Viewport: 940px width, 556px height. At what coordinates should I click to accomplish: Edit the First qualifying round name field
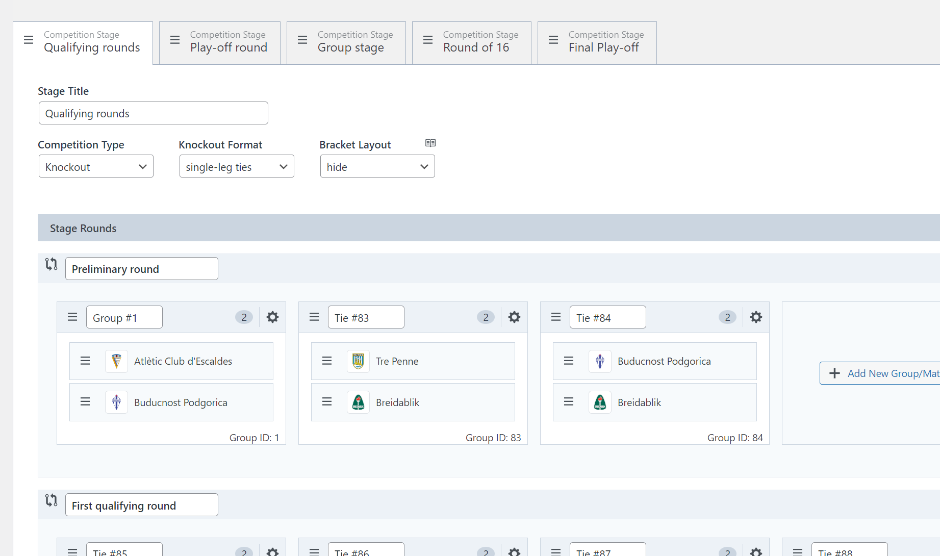[x=142, y=505]
